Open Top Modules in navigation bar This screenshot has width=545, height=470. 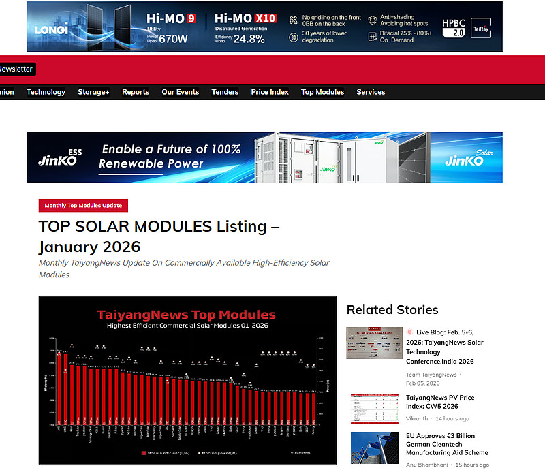point(322,92)
